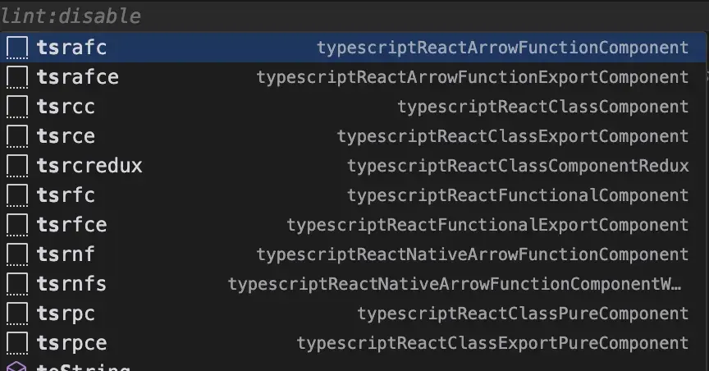
Task: Choose the tsrpc pure component snippet
Action: pos(66,314)
